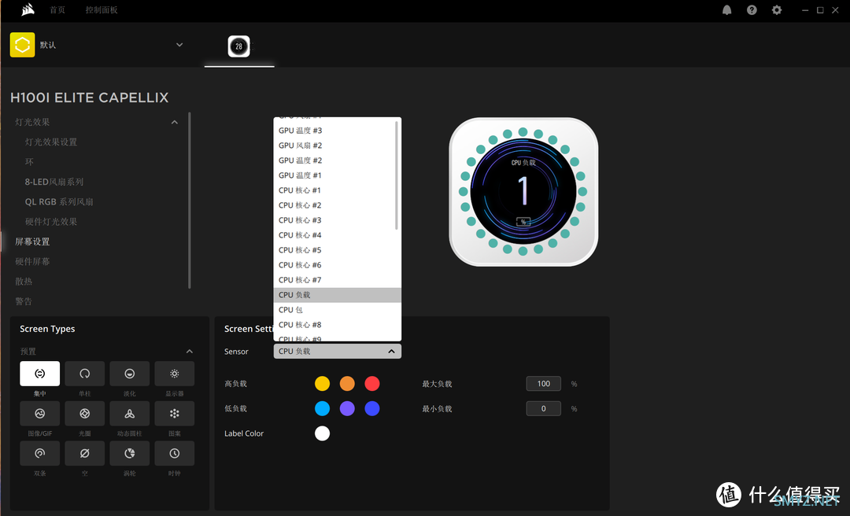Click the yellow 高负载 color swatch
Viewport: 850px width, 516px height.
322,384
